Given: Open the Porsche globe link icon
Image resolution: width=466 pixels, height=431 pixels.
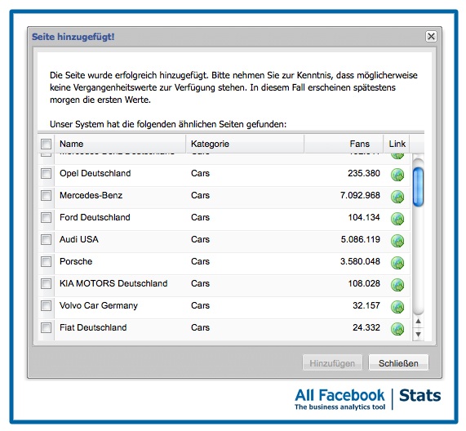Looking at the screenshot, I should 397,263.
